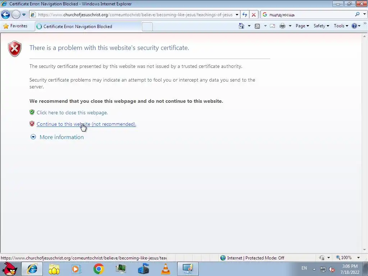Screen dimensions: 368x276
Task: Click the greyed Forward arrow button
Action: pos(16,14)
